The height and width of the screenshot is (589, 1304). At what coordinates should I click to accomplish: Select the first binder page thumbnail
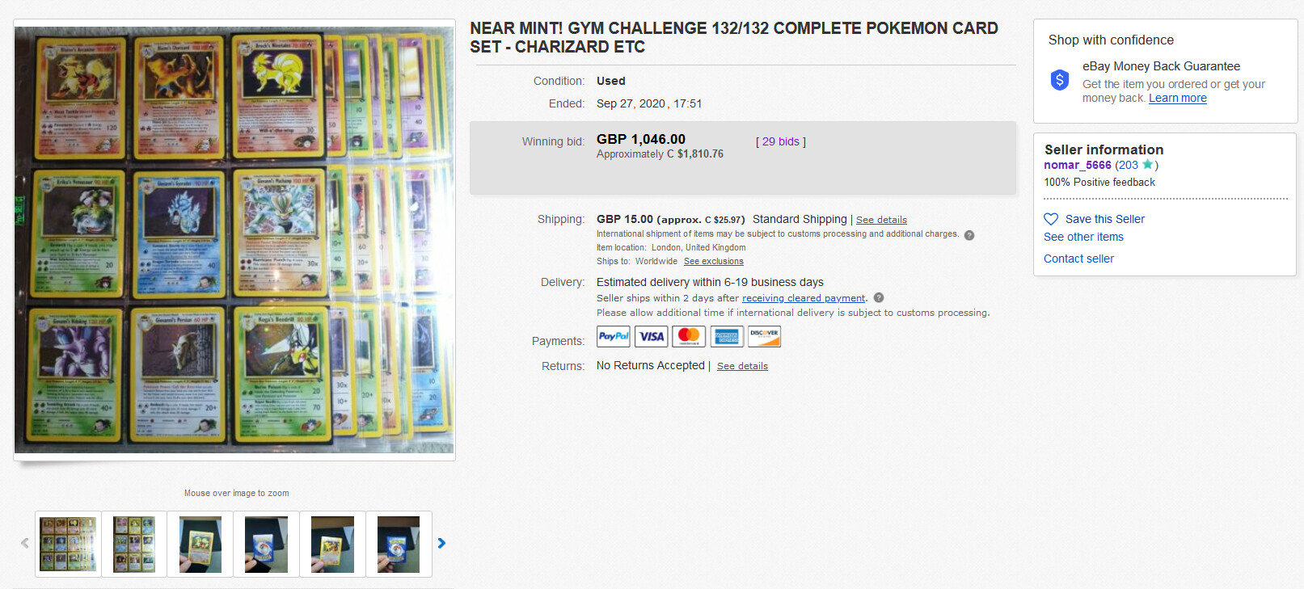[68, 544]
